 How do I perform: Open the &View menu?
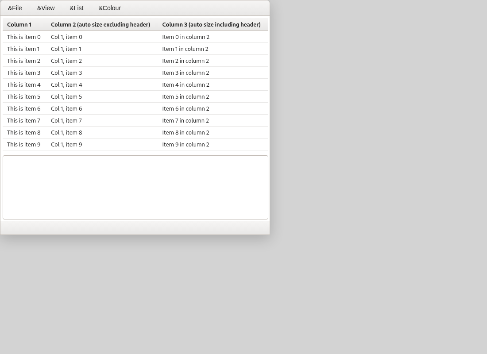point(46,8)
